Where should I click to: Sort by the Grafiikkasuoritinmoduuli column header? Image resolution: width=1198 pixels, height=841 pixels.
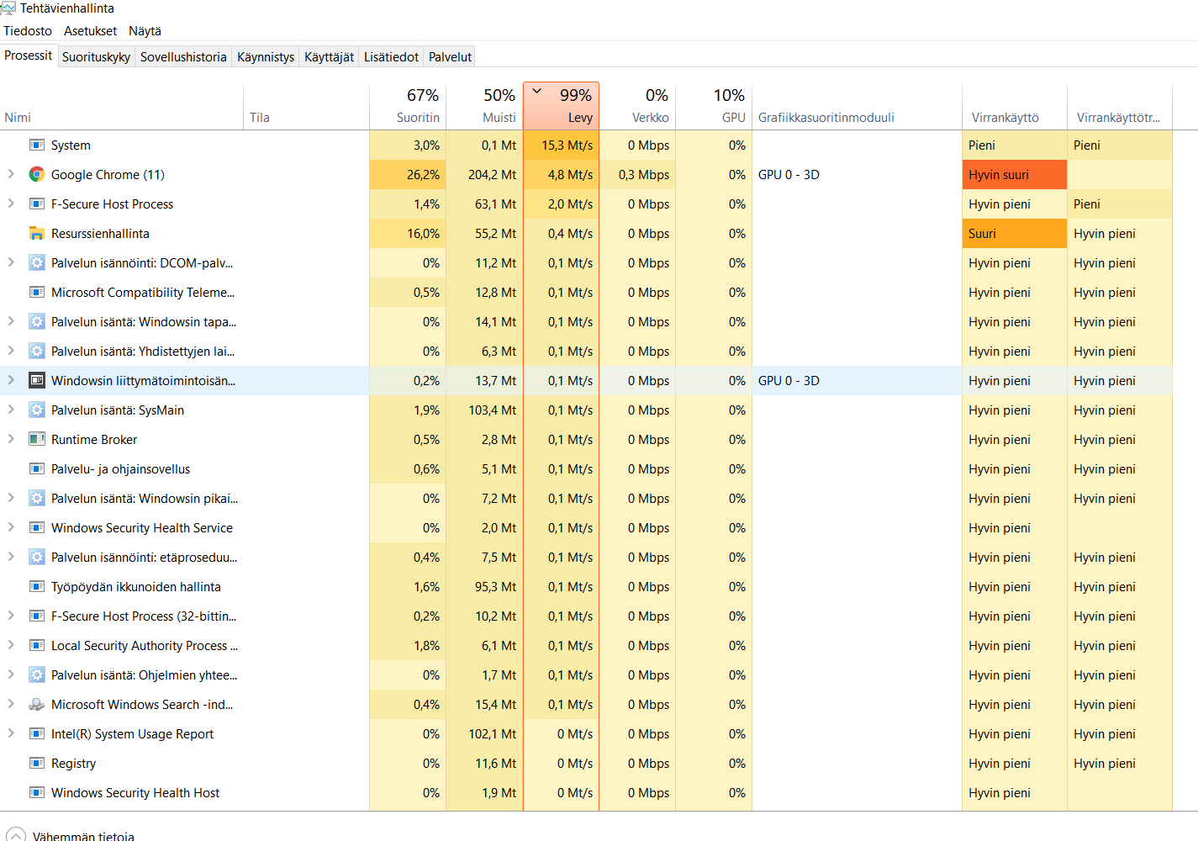[857, 107]
